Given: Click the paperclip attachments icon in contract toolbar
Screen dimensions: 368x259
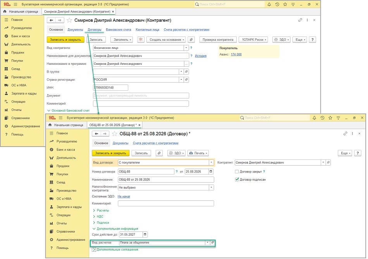Looking at the screenshot, I should 159,153.
